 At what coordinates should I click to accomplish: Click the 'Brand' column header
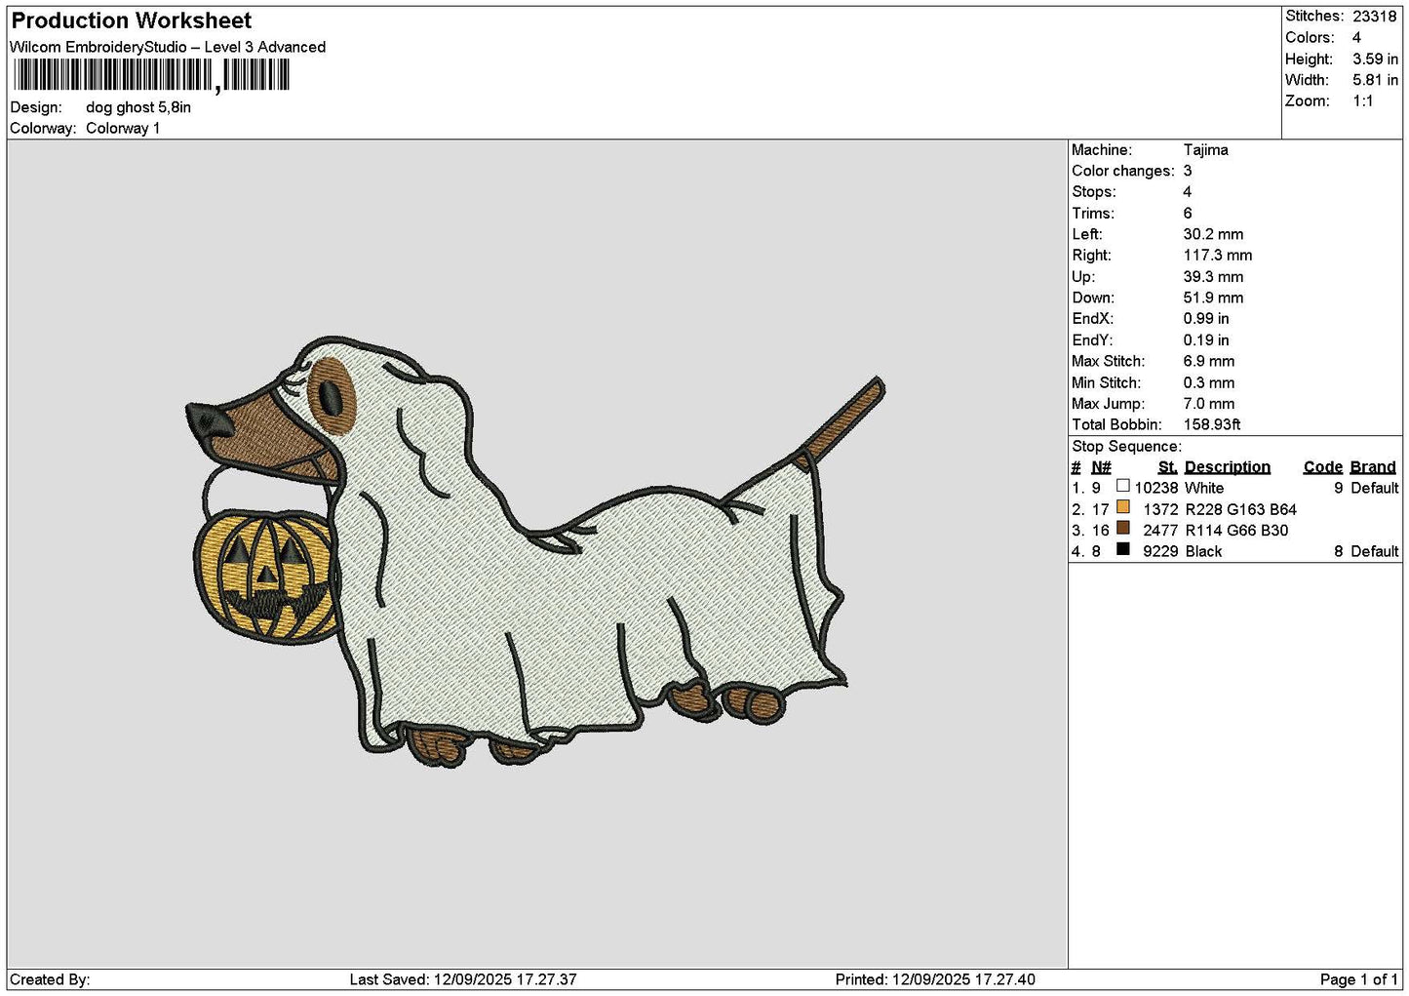pos(1373,467)
